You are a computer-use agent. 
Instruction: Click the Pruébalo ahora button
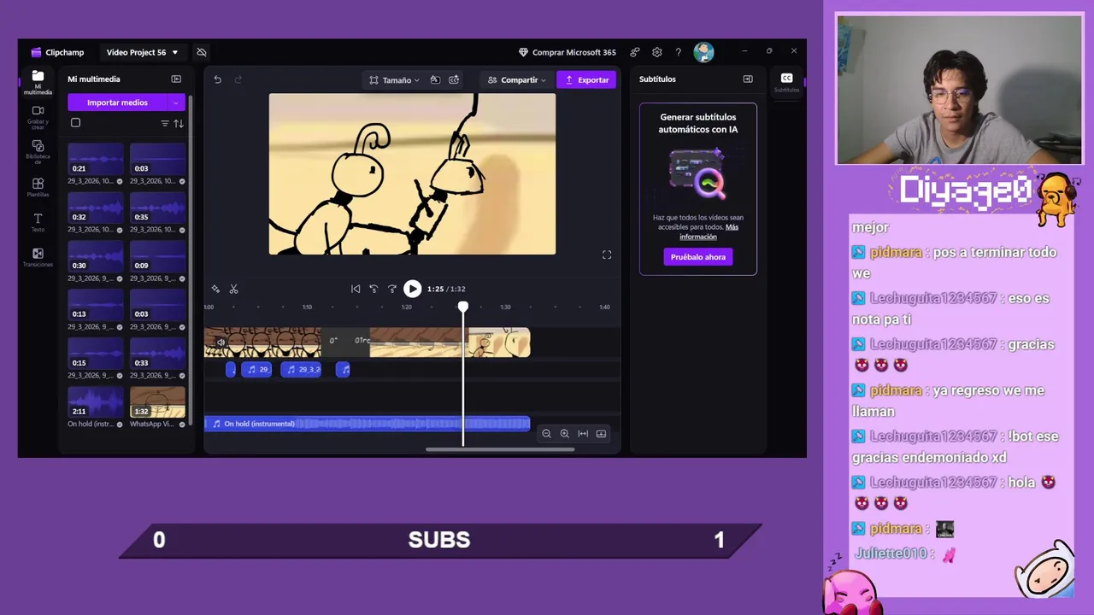pyautogui.click(x=698, y=257)
